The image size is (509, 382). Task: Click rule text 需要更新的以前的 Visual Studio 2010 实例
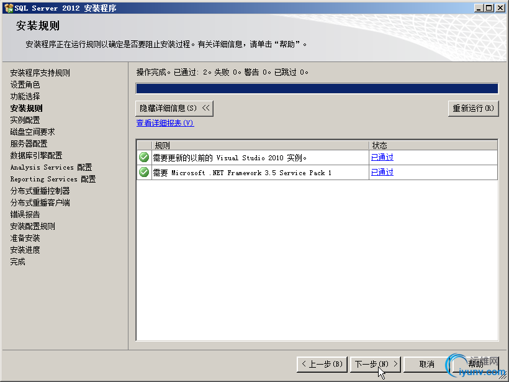tap(230, 158)
